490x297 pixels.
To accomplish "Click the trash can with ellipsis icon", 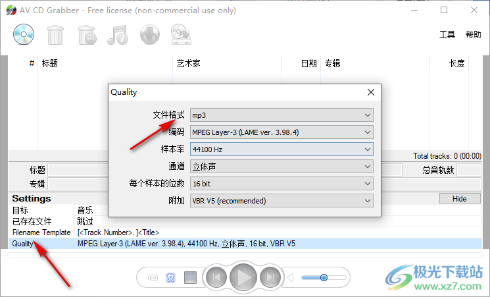I will [87, 34].
